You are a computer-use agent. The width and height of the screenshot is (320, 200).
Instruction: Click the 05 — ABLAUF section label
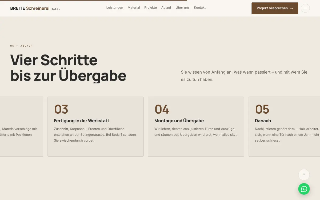(x=21, y=46)
